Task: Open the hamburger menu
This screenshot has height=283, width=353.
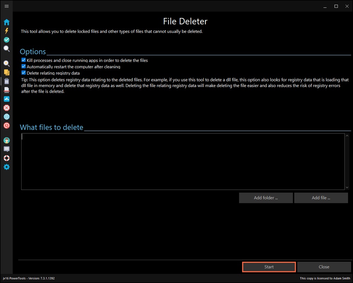Action: pos(6,6)
